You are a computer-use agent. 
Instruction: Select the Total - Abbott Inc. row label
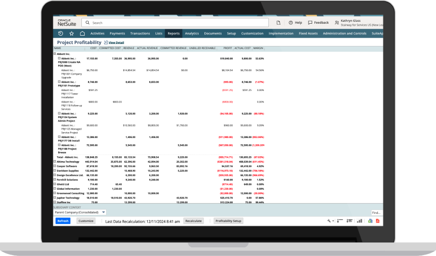(67, 157)
